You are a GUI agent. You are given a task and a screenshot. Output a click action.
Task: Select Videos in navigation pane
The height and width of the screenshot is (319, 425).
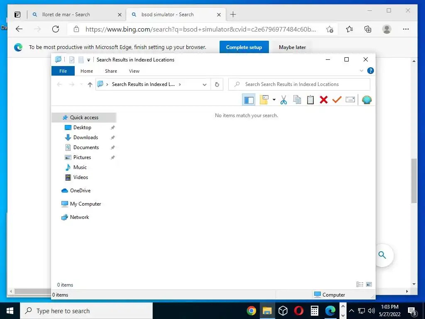(81, 177)
